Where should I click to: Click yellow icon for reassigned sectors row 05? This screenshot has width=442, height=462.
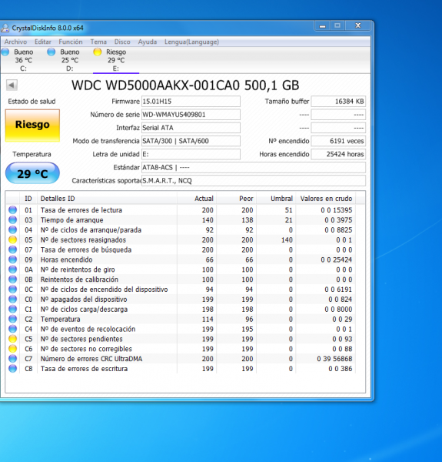(x=12, y=239)
